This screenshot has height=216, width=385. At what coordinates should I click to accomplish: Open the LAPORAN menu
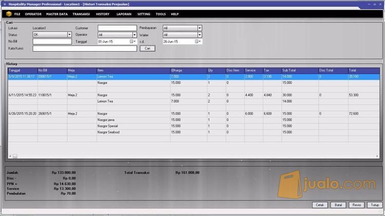[x=124, y=14]
